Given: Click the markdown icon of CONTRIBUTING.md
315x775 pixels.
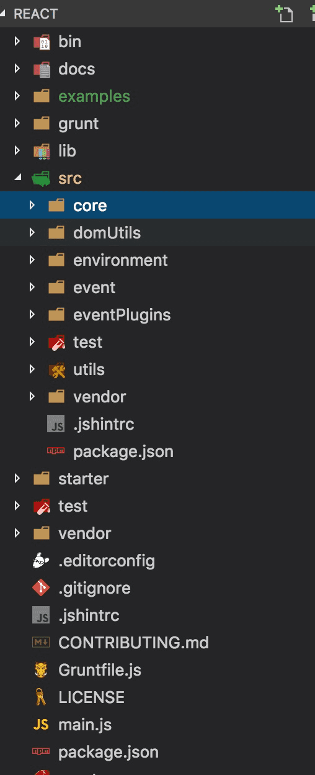Looking at the screenshot, I should coord(42,643).
